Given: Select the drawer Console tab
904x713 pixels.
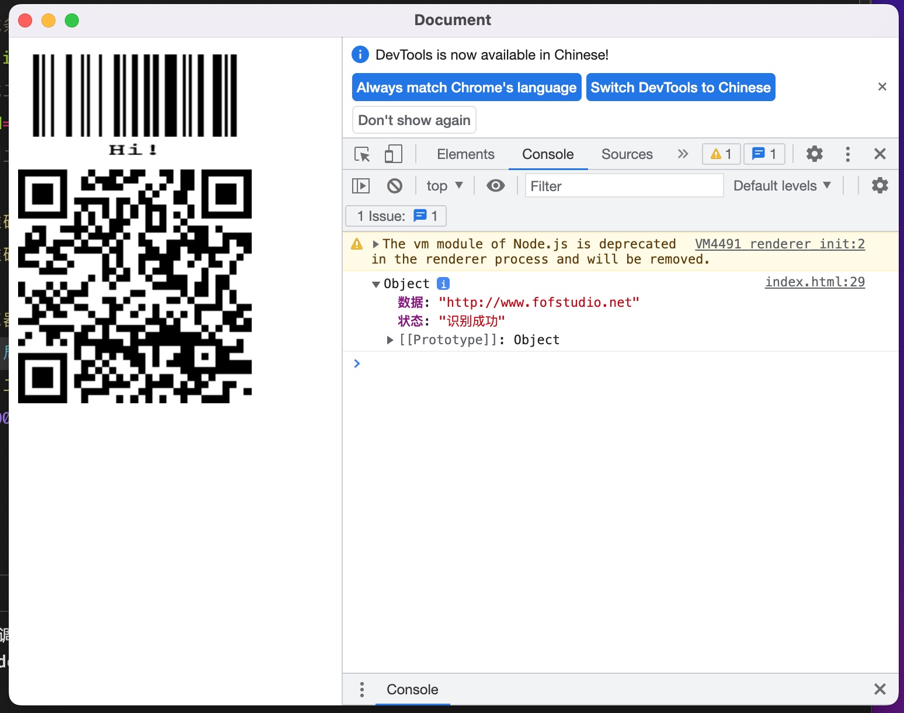Looking at the screenshot, I should coord(412,690).
